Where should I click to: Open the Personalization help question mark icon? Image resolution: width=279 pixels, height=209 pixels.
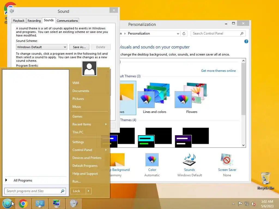246,41
